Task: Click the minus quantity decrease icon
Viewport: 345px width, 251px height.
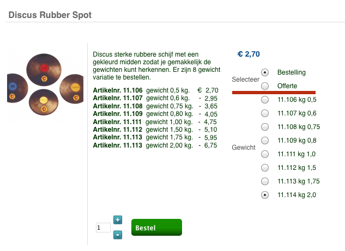Action: [118, 235]
